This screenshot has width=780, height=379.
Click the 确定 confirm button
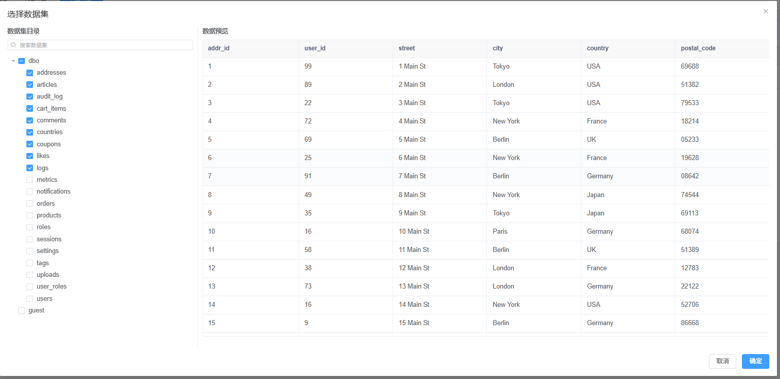coord(755,361)
